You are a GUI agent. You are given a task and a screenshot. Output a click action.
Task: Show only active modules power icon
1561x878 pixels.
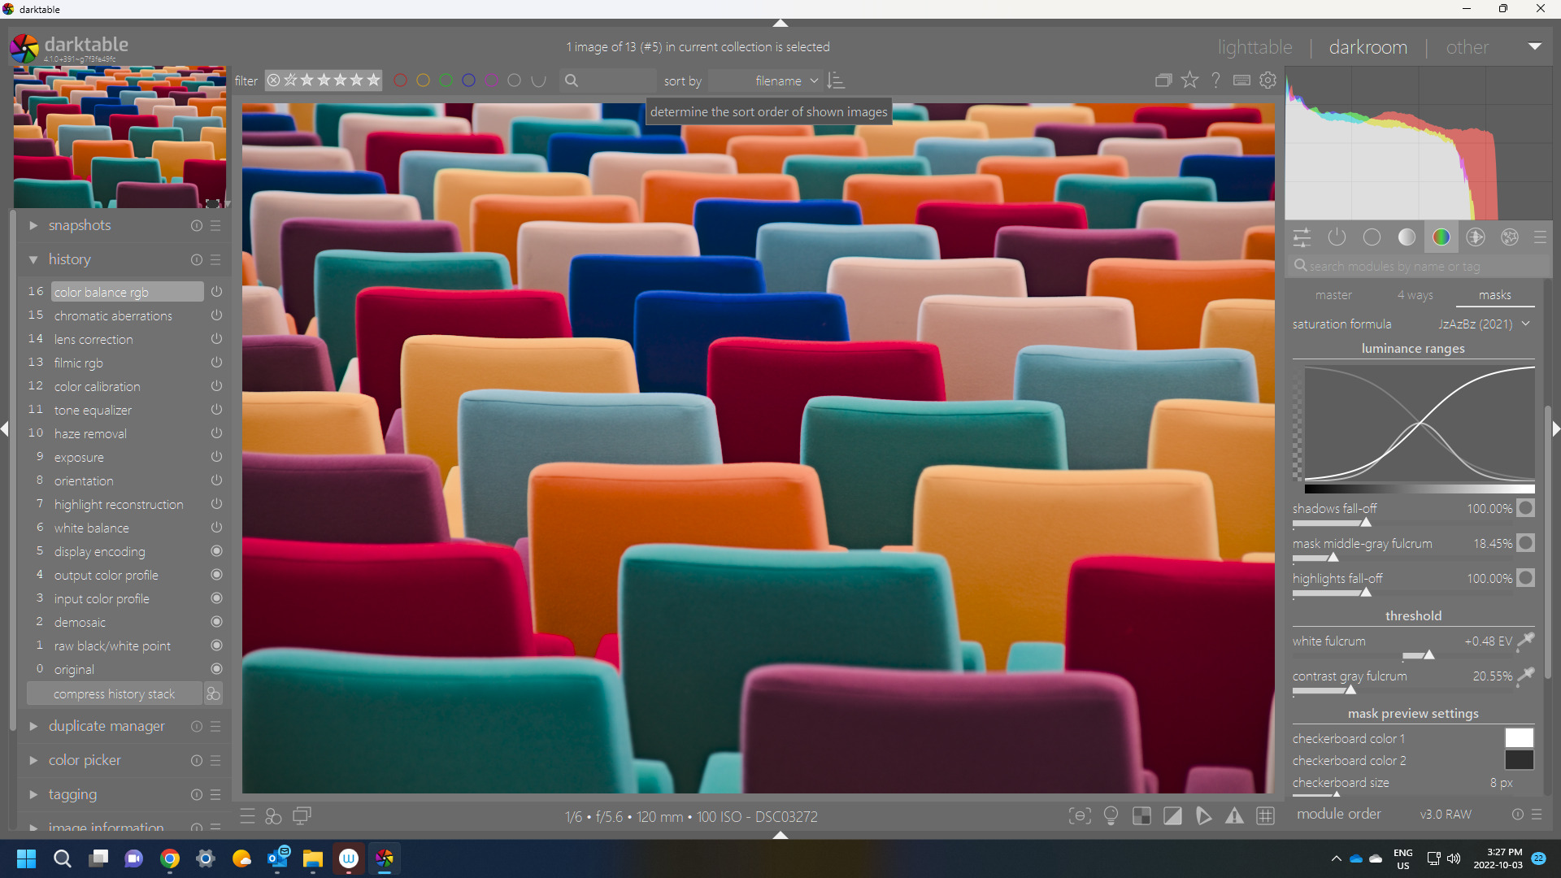1337,237
